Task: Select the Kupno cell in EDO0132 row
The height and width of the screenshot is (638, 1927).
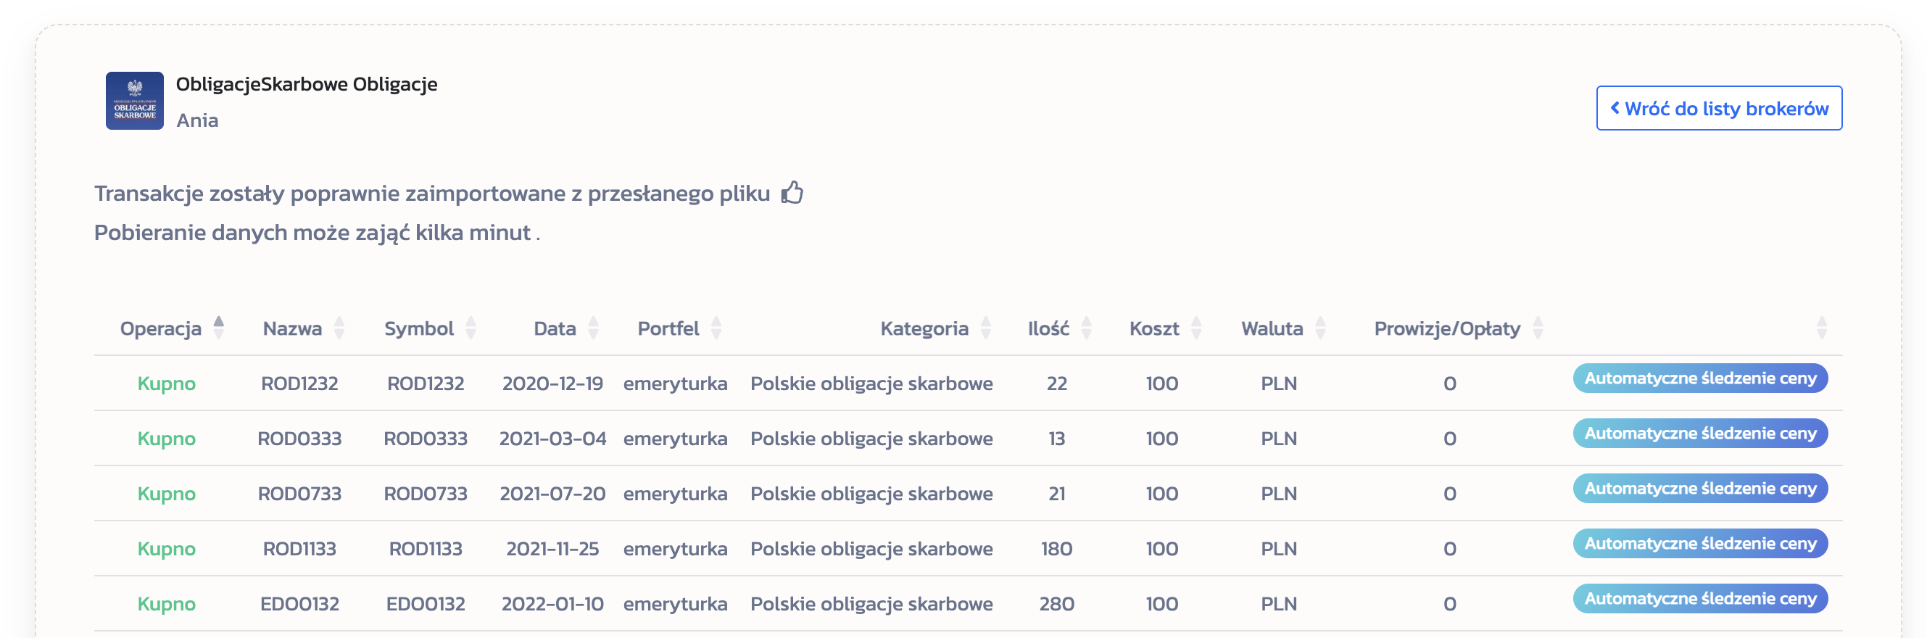Action: (x=166, y=604)
